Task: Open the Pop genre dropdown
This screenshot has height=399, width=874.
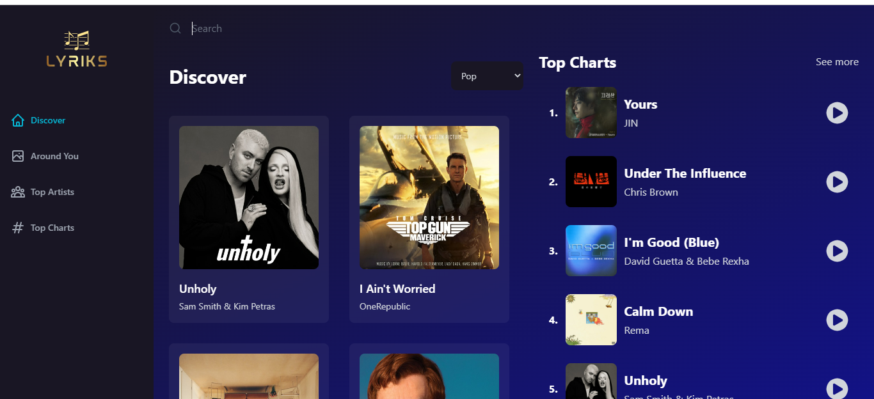Action: click(x=488, y=76)
